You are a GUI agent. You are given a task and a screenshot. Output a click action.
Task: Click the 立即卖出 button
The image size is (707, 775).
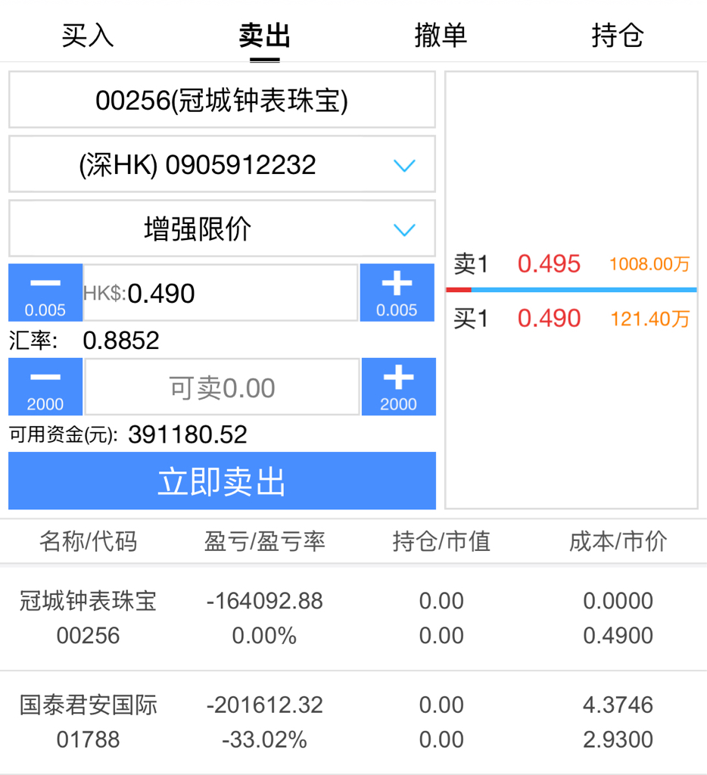coord(222,481)
